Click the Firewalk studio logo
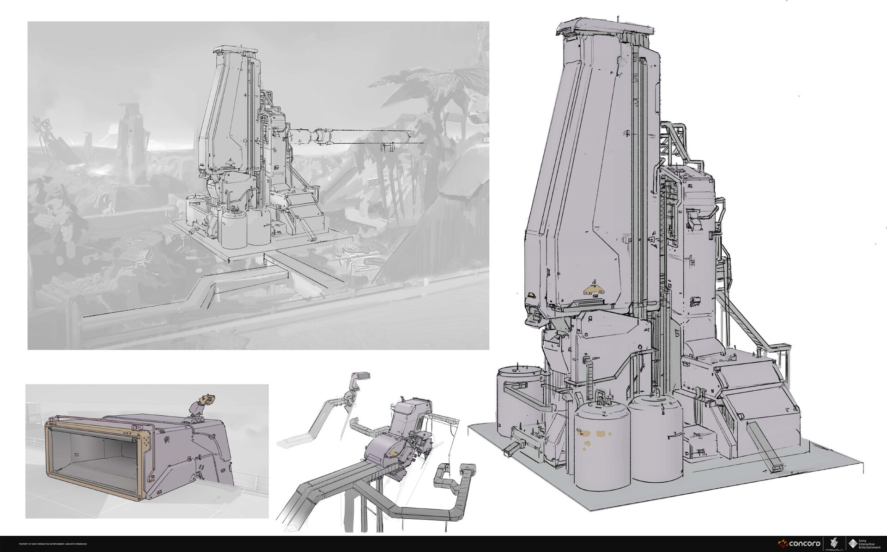Image resolution: width=887 pixels, height=552 pixels. tap(834, 544)
